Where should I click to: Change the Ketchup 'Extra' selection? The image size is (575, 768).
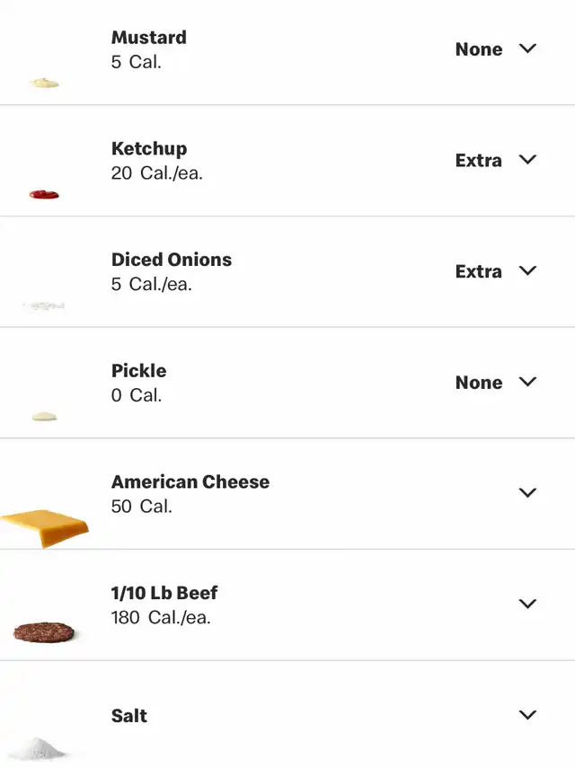479,160
